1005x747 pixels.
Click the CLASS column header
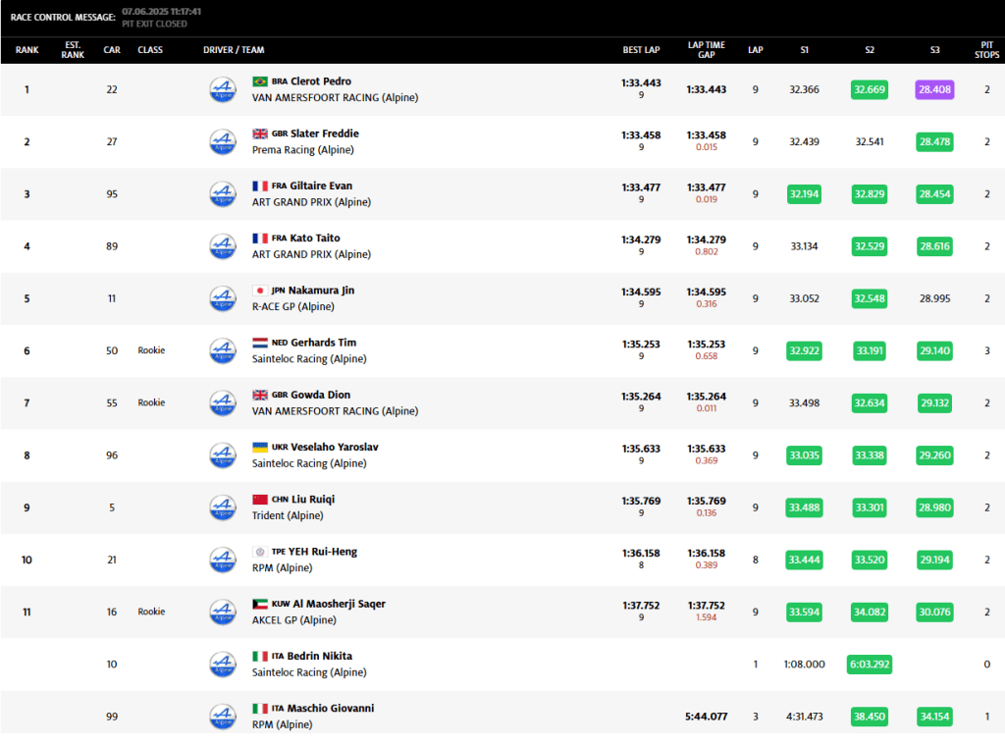[x=150, y=50]
